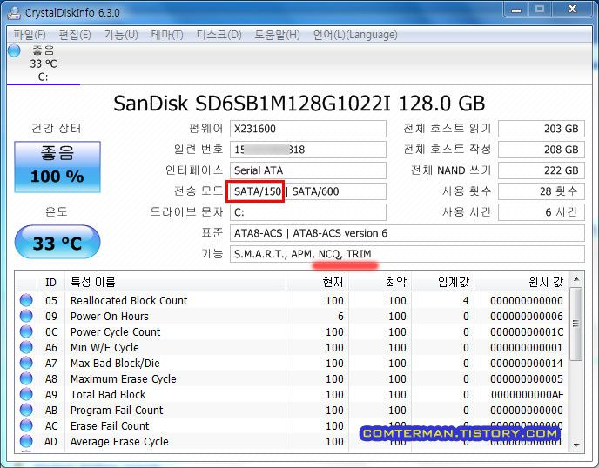Click the serial number field
This screenshot has height=468, width=599.
coord(308,150)
